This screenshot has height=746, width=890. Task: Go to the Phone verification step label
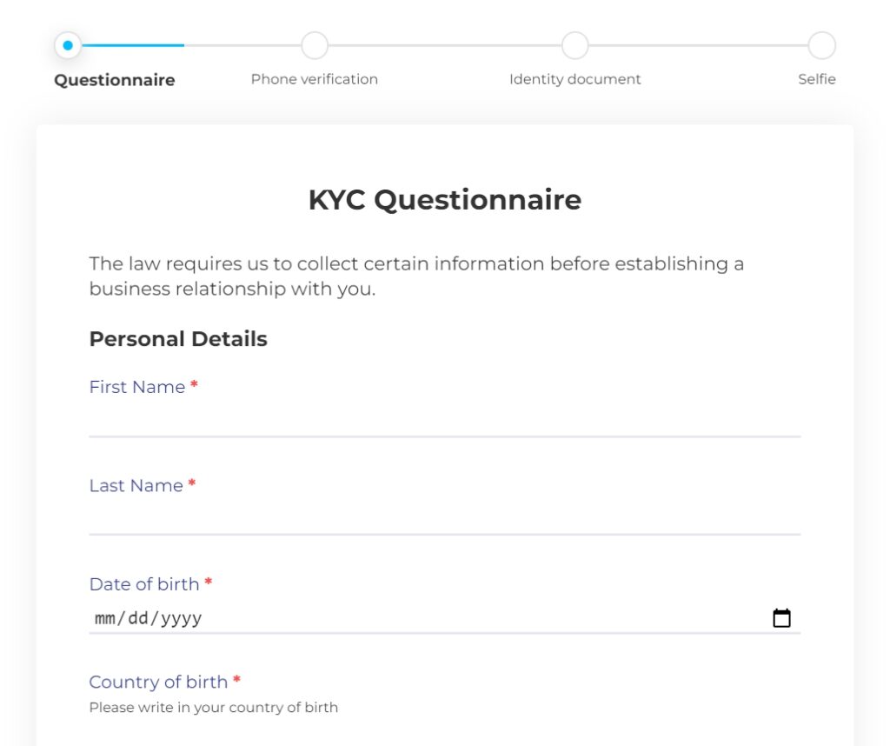pyautogui.click(x=315, y=79)
